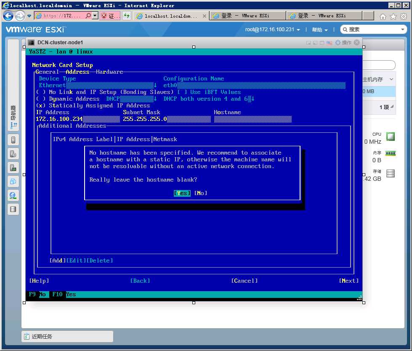412x351 pixels.
Task: Click the Next button
Action: (x=349, y=281)
